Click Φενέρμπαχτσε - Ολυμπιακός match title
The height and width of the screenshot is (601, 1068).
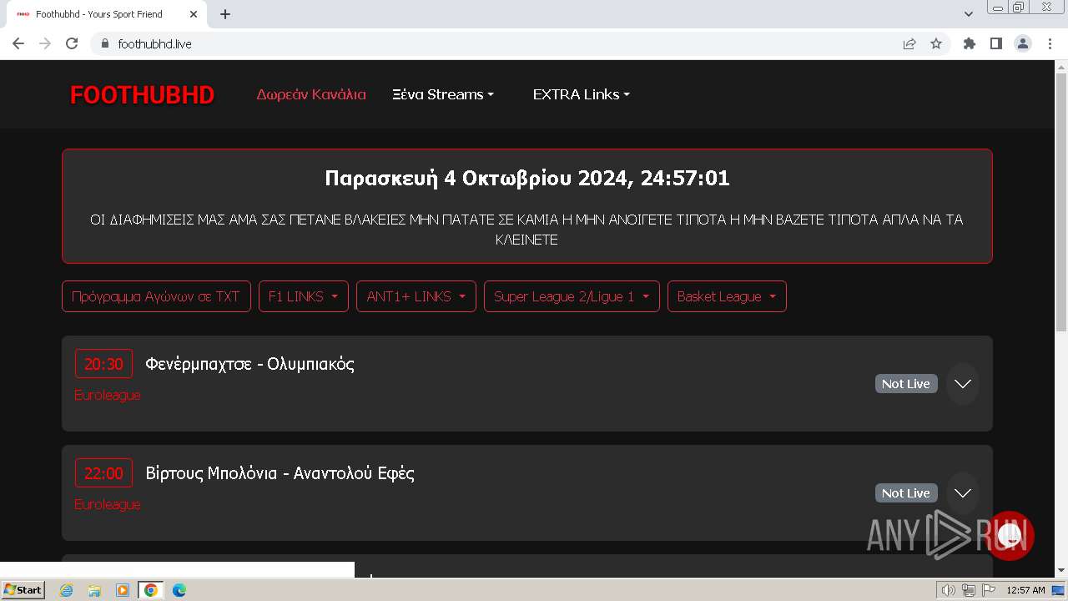249,364
